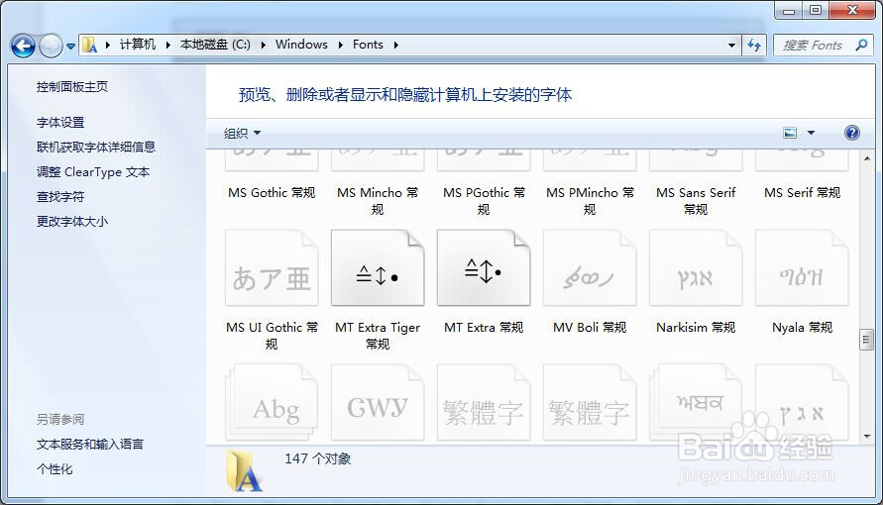
Task: Open the 组织 menu
Action: [x=242, y=134]
